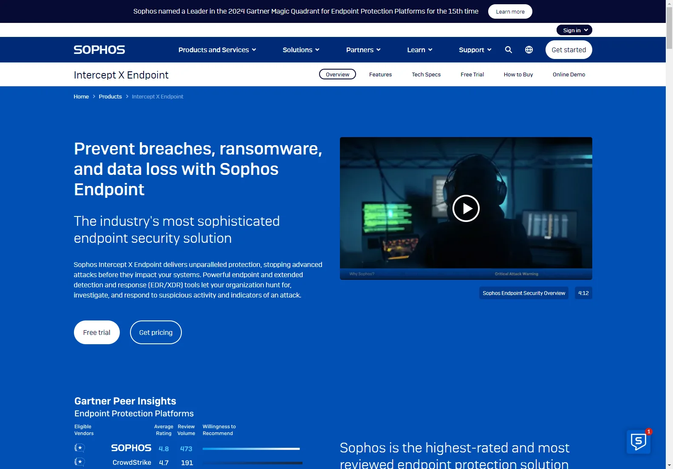Click SOPHOS review volume 473
Screen dimensions: 673x469
[186, 449]
